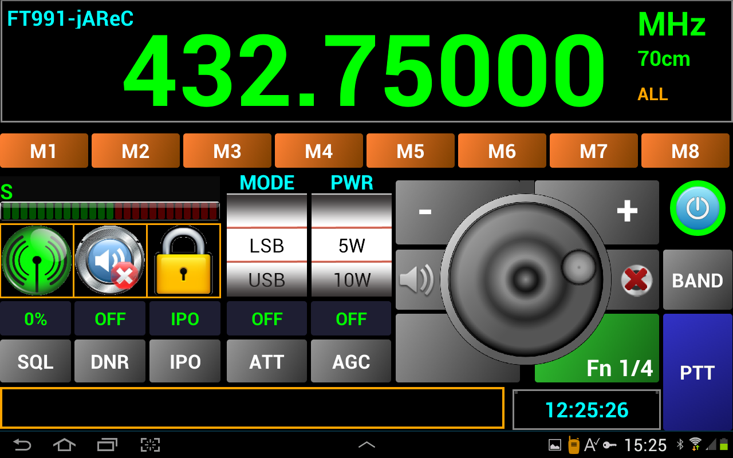The height and width of the screenshot is (458, 733).
Task: Select memory preset M2
Action: click(136, 151)
